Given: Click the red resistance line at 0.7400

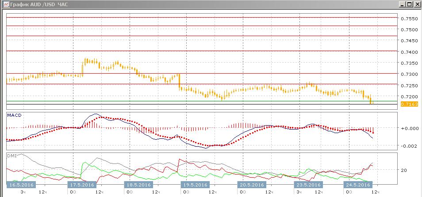Looking at the screenshot, I should pos(202,51).
